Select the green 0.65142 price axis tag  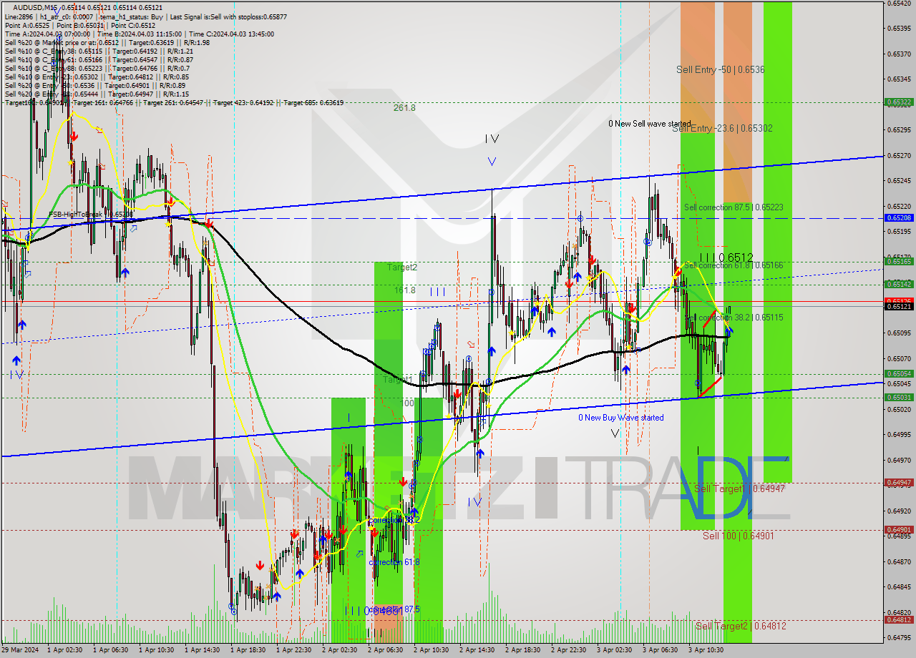(x=899, y=284)
